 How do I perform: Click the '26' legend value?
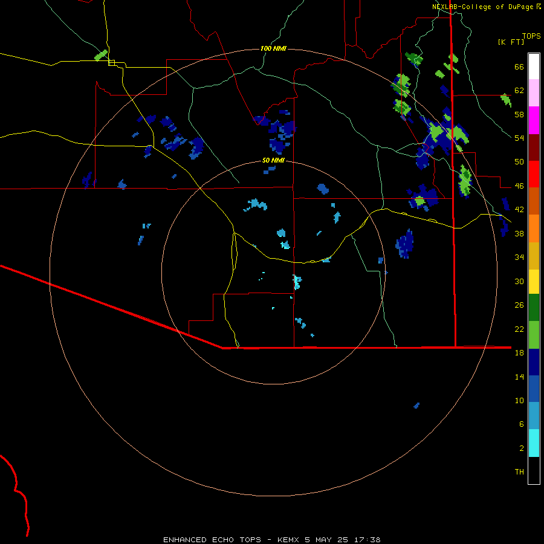(x=519, y=305)
